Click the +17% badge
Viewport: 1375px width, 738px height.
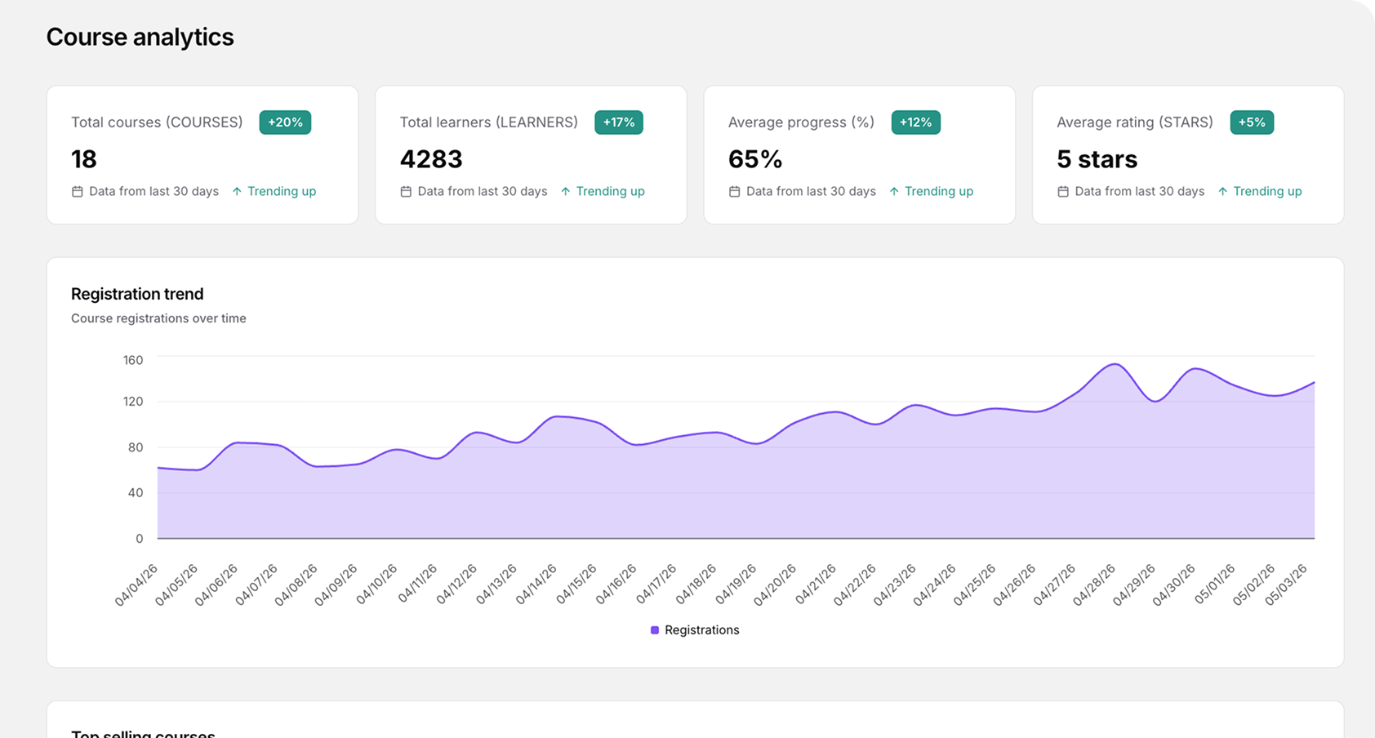619,122
